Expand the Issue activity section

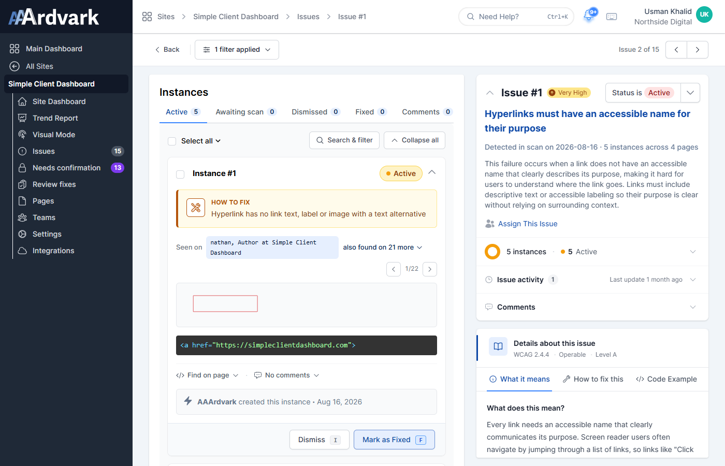[592, 280]
